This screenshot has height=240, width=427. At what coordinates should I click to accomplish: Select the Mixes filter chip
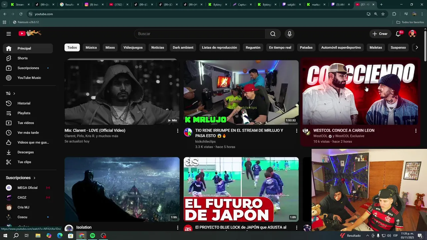110,48
